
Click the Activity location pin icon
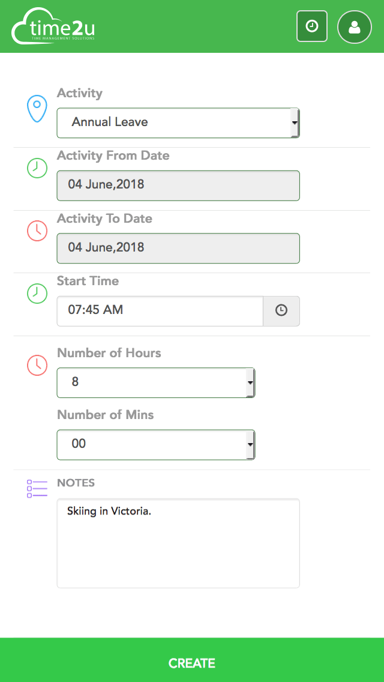click(37, 108)
